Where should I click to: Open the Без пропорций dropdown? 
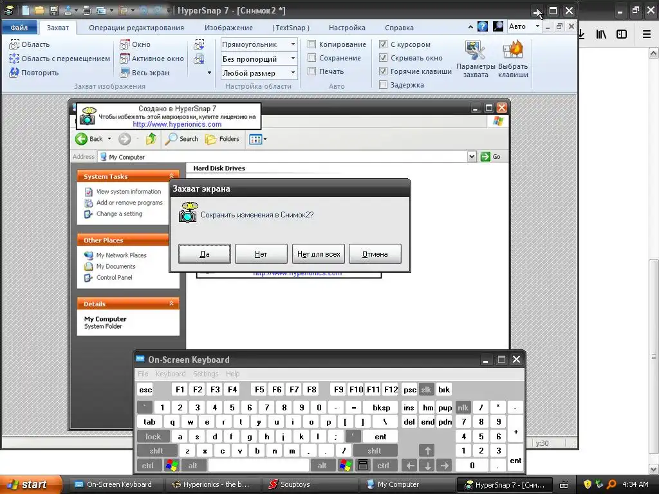293,59
